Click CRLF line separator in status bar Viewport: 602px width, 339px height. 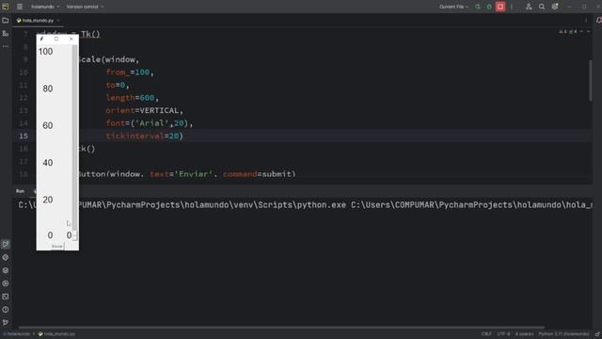point(486,334)
